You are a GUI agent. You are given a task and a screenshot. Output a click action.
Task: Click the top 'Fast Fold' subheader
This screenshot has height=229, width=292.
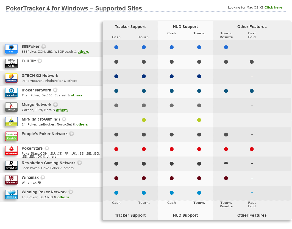(252, 35)
